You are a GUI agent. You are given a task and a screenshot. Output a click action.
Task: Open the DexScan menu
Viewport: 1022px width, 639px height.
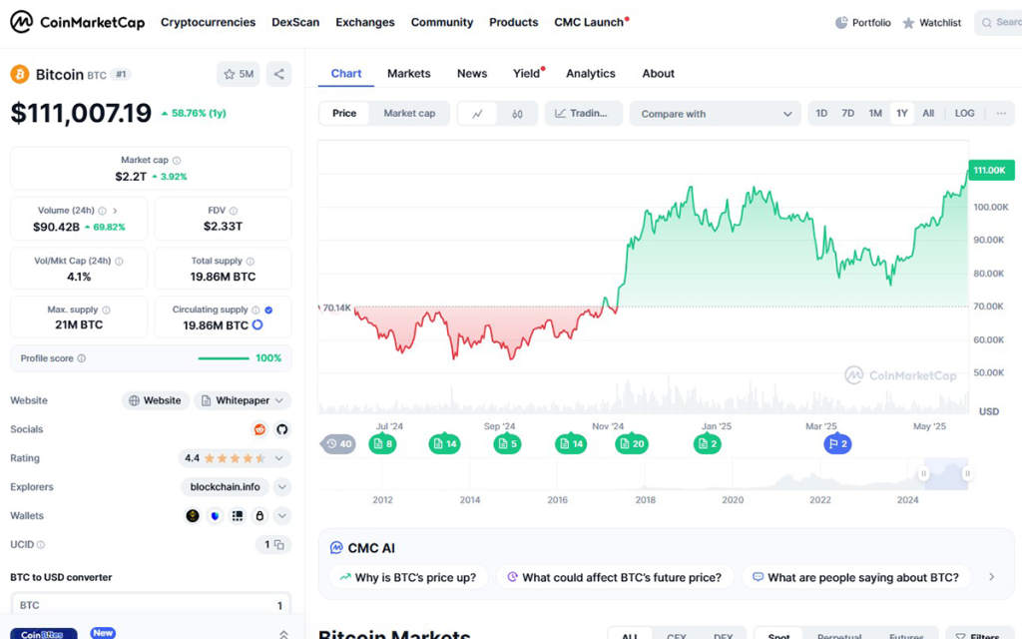pos(295,22)
